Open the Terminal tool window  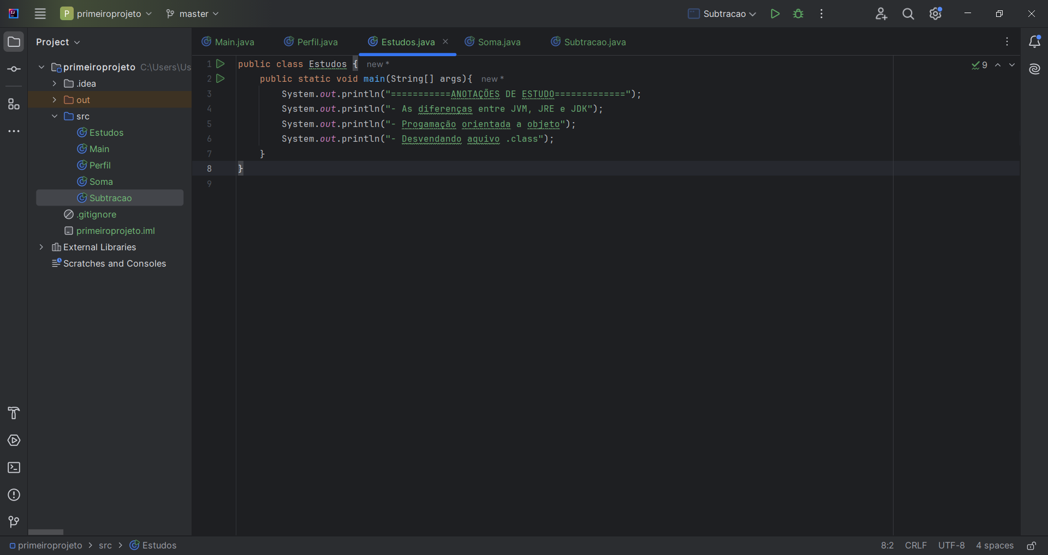pyautogui.click(x=14, y=468)
